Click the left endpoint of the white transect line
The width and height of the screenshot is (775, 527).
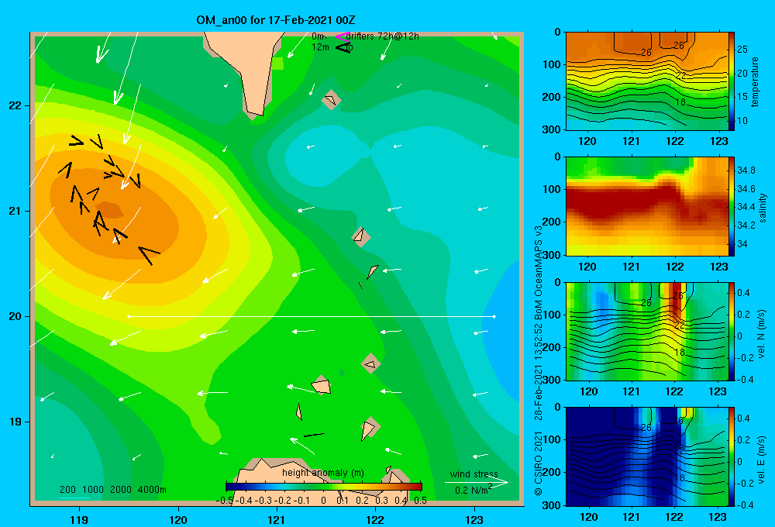pos(129,316)
